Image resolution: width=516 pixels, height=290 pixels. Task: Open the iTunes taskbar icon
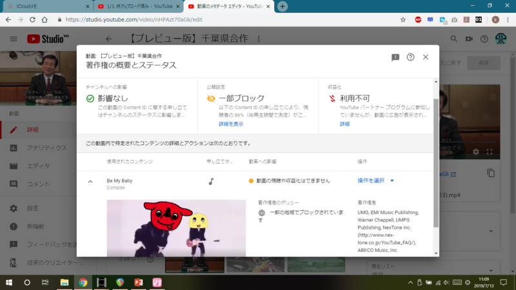click(157, 282)
